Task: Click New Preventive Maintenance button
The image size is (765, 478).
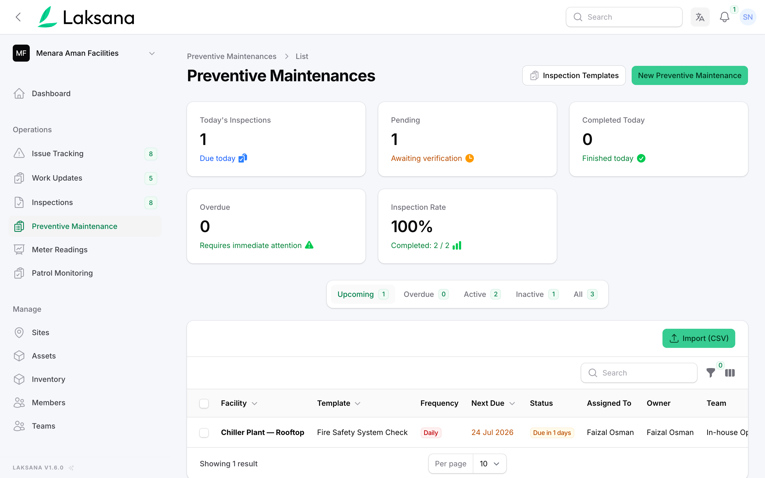Action: tap(690, 76)
